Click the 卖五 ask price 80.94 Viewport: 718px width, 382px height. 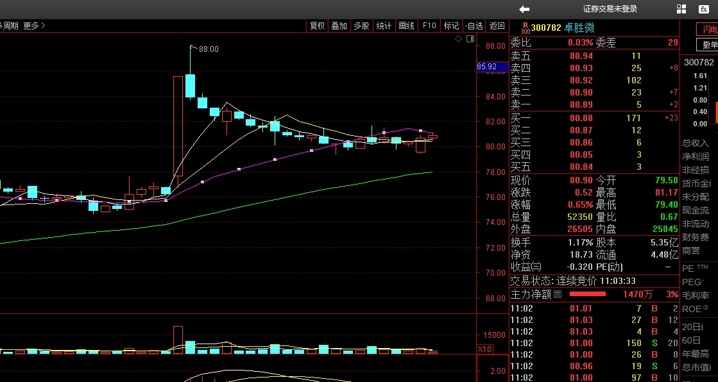(581, 56)
